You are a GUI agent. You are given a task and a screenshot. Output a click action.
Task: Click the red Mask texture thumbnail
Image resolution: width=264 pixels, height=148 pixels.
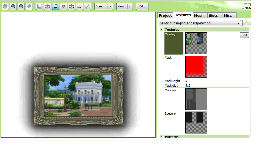[196, 67]
